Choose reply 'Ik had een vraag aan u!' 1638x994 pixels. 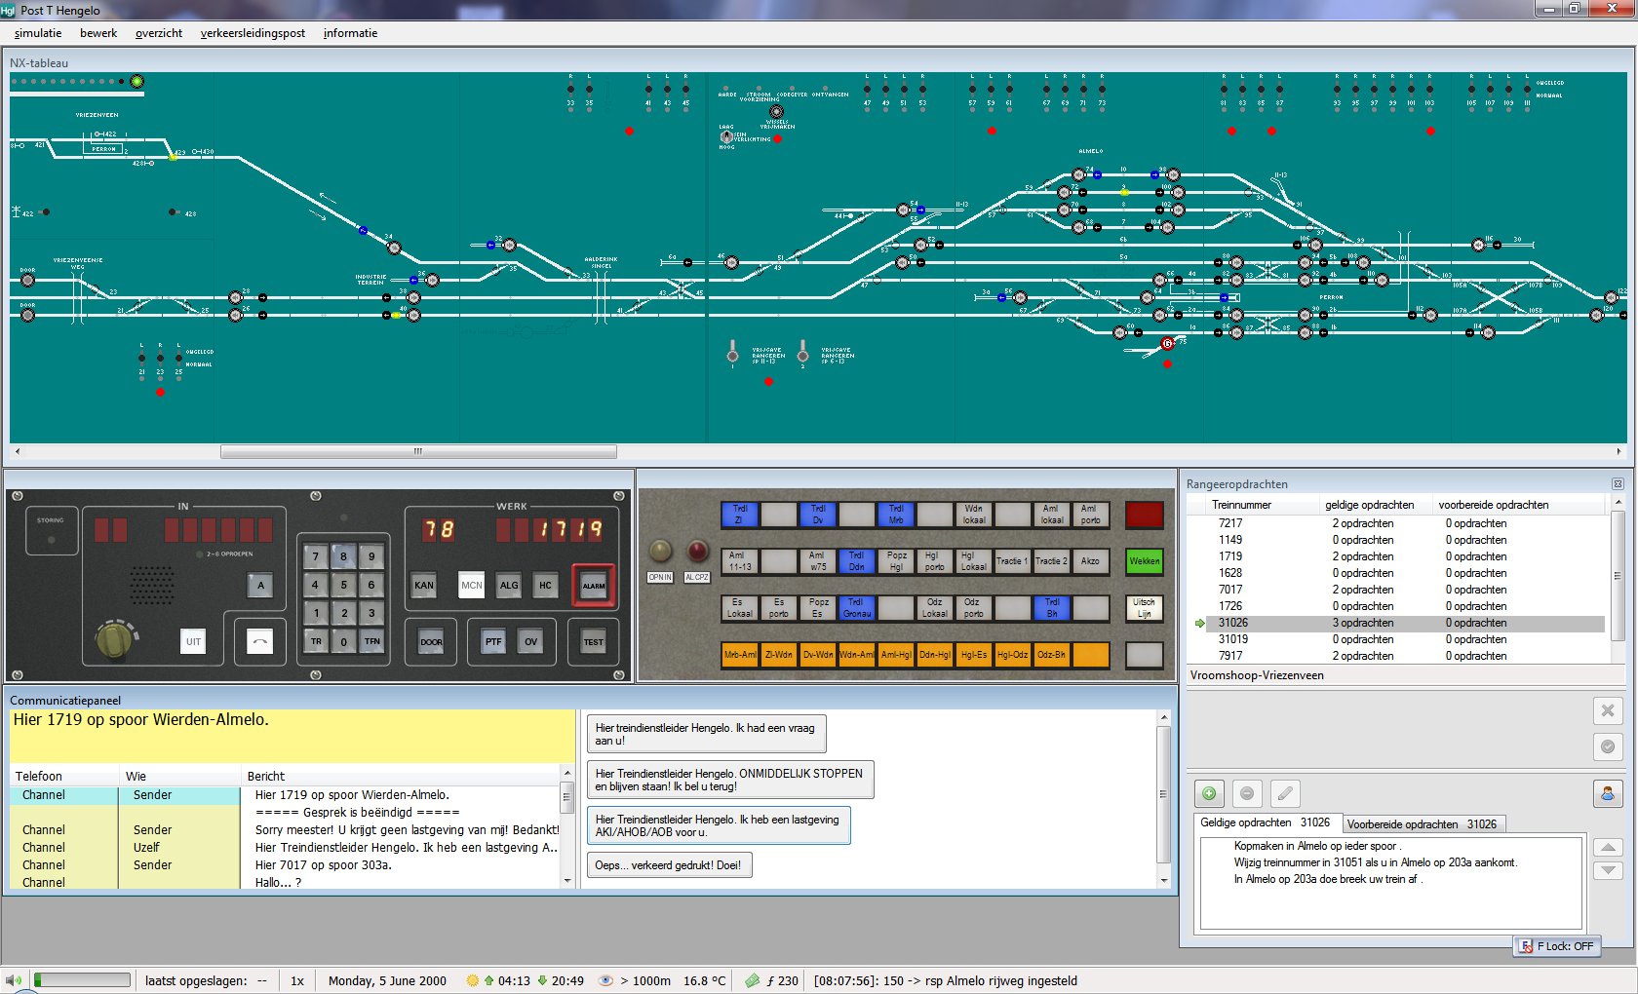click(x=707, y=734)
